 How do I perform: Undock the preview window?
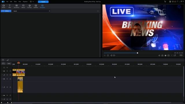tap(175, 55)
